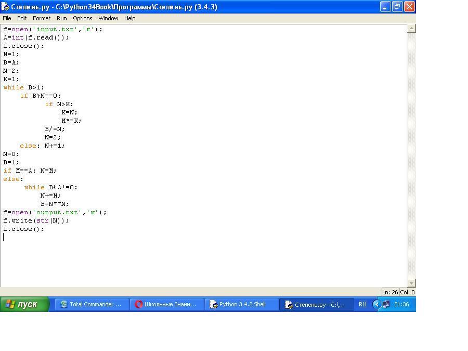Open the Help menu
This screenshot has height=351, width=468.
130,18
